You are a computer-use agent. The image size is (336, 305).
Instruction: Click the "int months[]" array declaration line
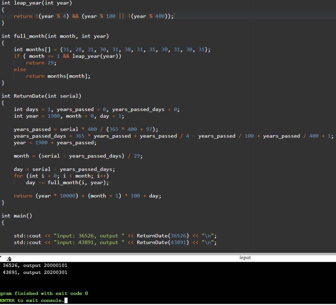coord(112,50)
